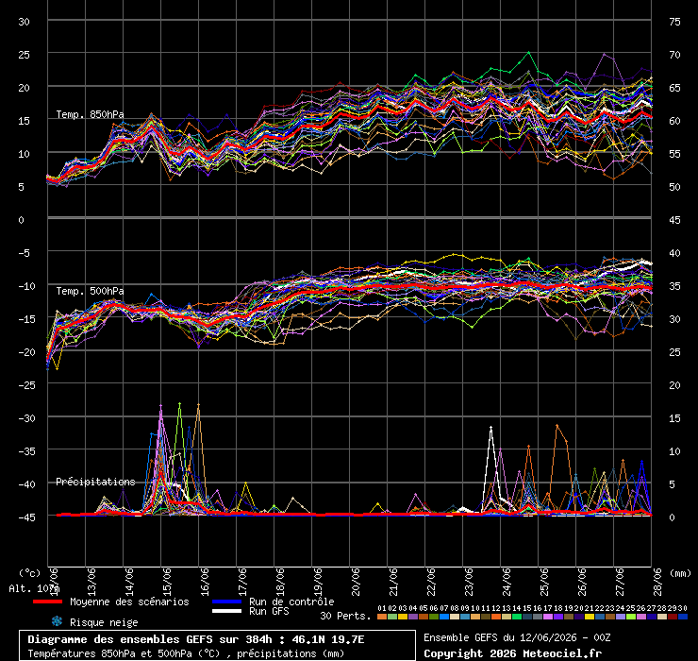The width and height of the screenshot is (698, 661).
Task: Pick the bright blue swatch for perturbation 07
Action: point(444,617)
